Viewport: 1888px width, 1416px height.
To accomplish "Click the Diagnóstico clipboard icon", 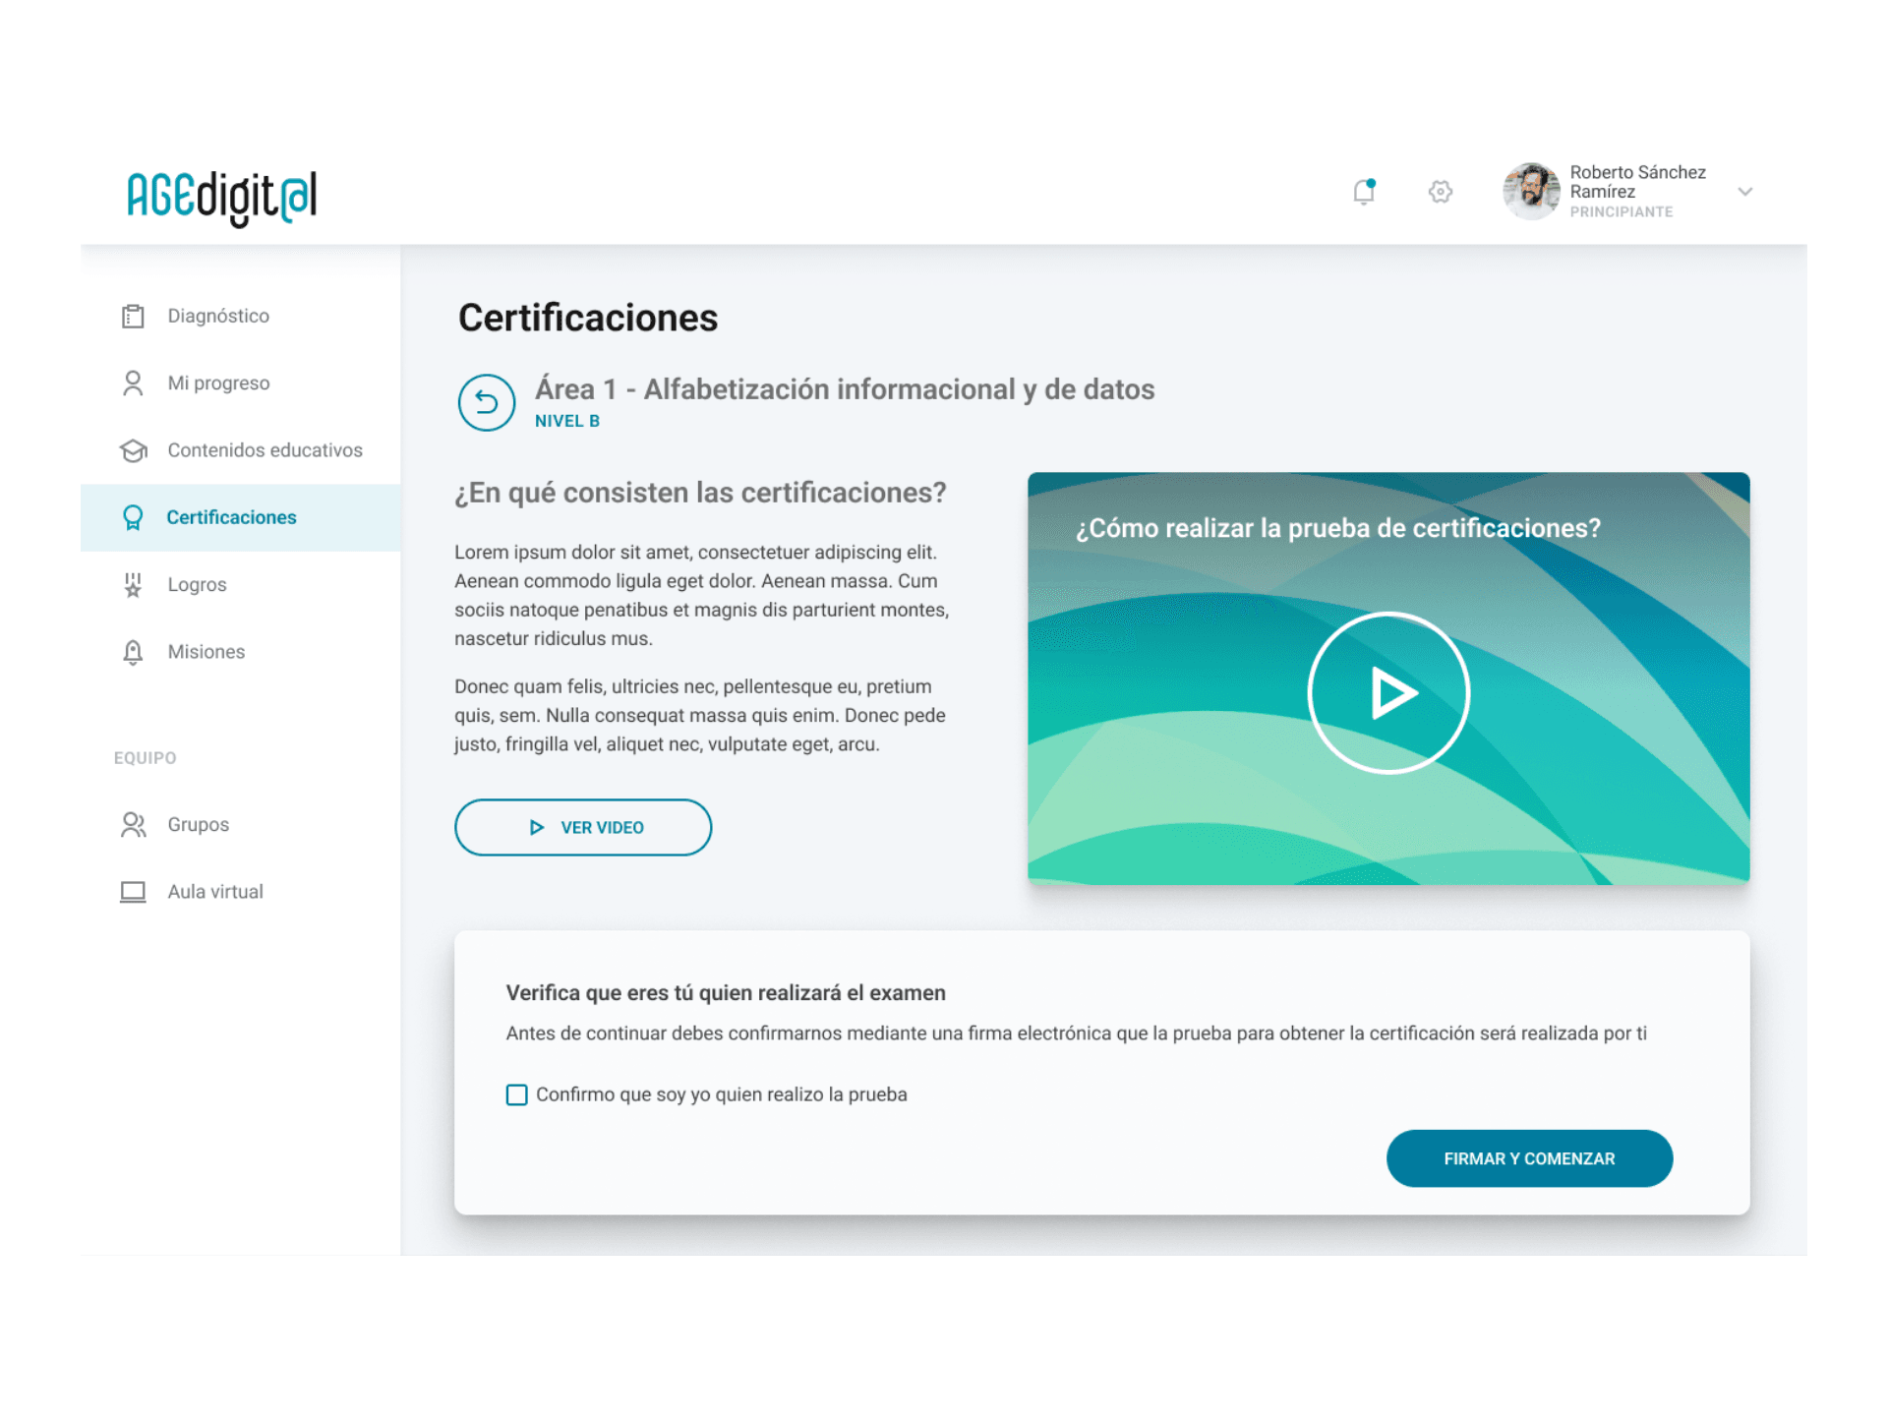I will point(133,316).
